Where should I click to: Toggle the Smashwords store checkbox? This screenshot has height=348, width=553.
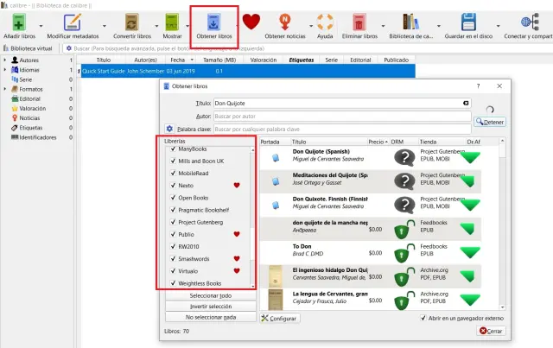tap(174, 258)
